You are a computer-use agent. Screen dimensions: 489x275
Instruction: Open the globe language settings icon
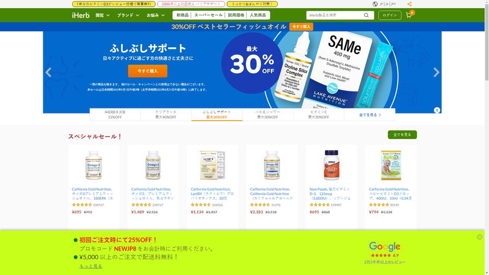[x=375, y=4]
